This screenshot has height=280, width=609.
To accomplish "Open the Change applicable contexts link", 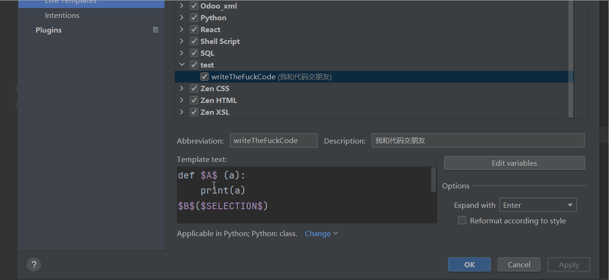I will click(x=321, y=233).
